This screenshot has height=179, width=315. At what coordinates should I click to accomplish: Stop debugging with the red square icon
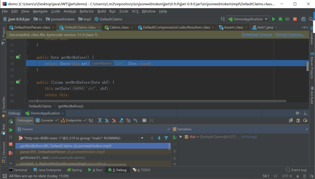(10, 144)
